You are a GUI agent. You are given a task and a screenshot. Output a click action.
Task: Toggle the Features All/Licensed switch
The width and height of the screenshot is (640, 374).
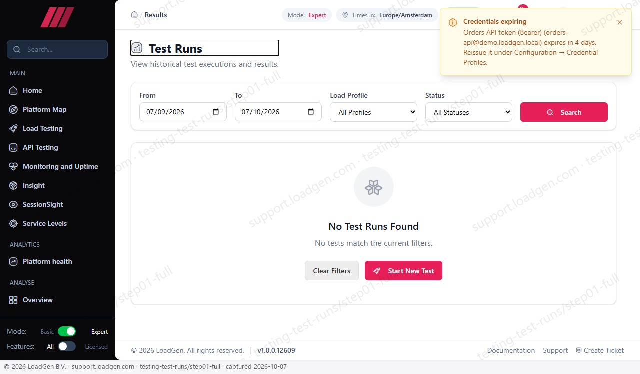pyautogui.click(x=67, y=346)
